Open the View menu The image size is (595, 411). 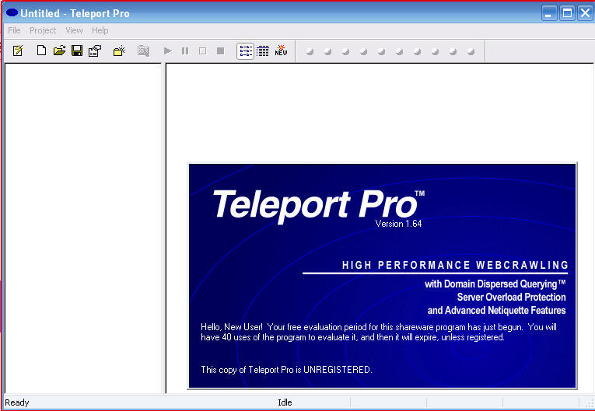click(x=74, y=30)
